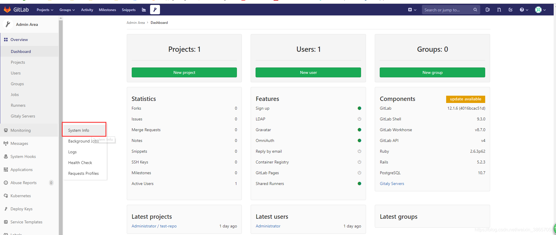Click the Abuse Reports count badge
This screenshot has width=556, height=235.
tap(51, 183)
